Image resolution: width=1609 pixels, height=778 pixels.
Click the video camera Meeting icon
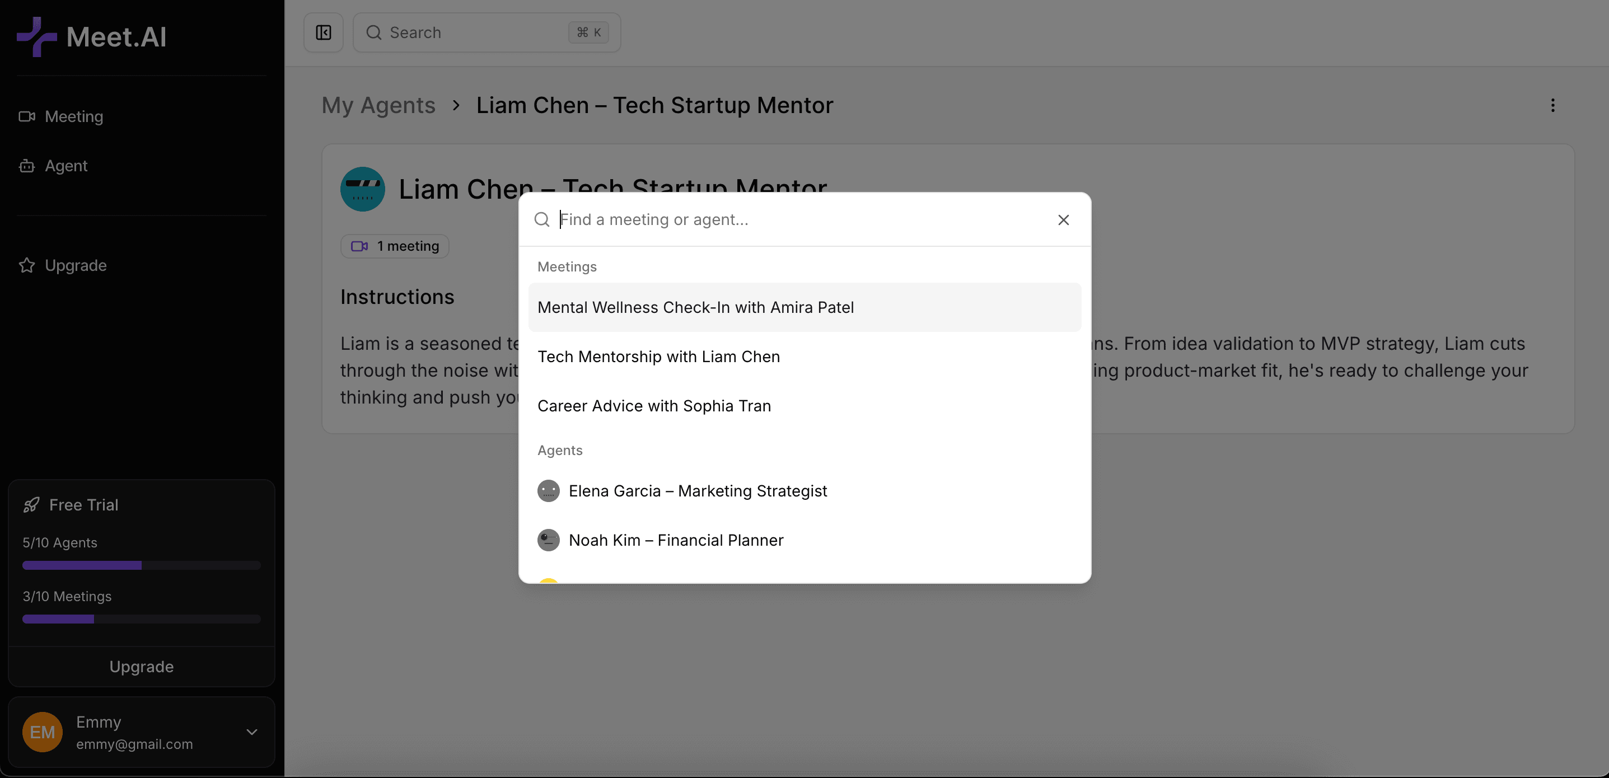tap(27, 117)
